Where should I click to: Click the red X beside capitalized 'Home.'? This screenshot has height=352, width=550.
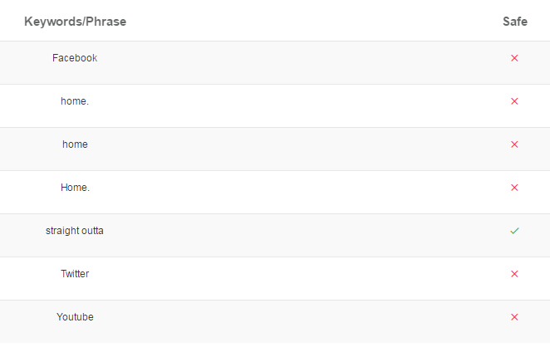coord(514,188)
